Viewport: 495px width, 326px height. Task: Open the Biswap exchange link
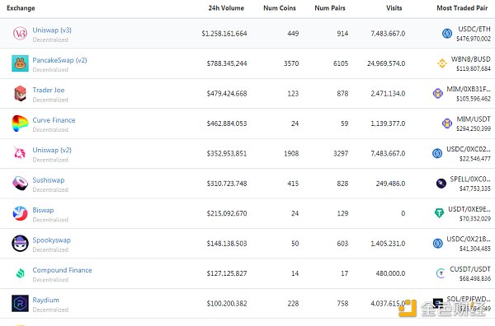tap(43, 210)
